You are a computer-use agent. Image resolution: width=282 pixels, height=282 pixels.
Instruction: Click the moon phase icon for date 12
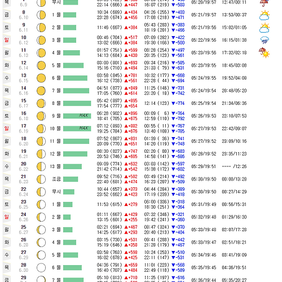[x=41, y=65]
